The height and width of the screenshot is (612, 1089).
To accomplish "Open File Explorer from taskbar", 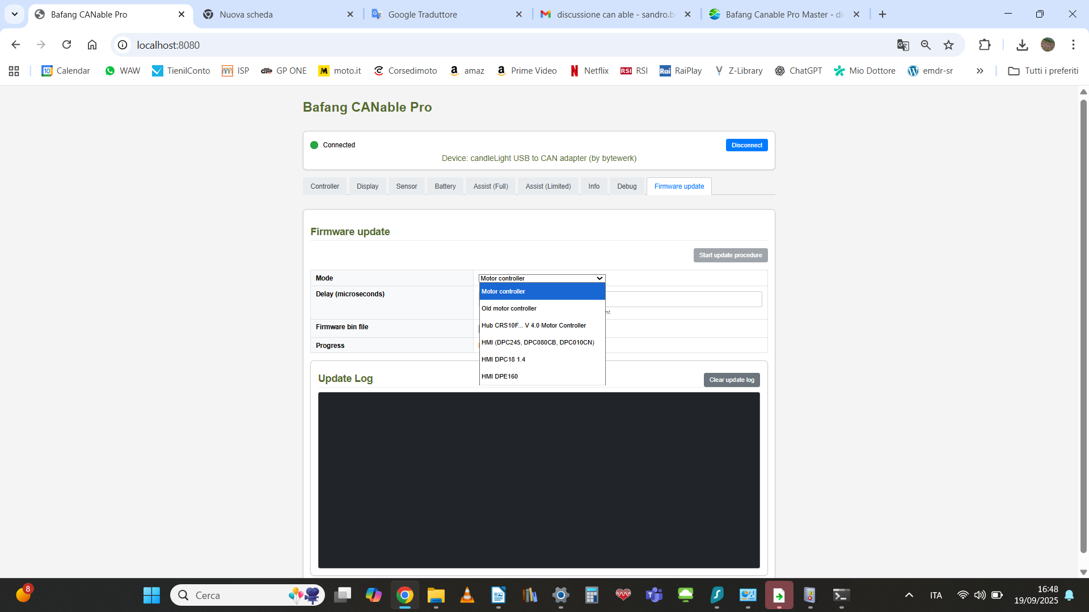I will click(x=436, y=595).
